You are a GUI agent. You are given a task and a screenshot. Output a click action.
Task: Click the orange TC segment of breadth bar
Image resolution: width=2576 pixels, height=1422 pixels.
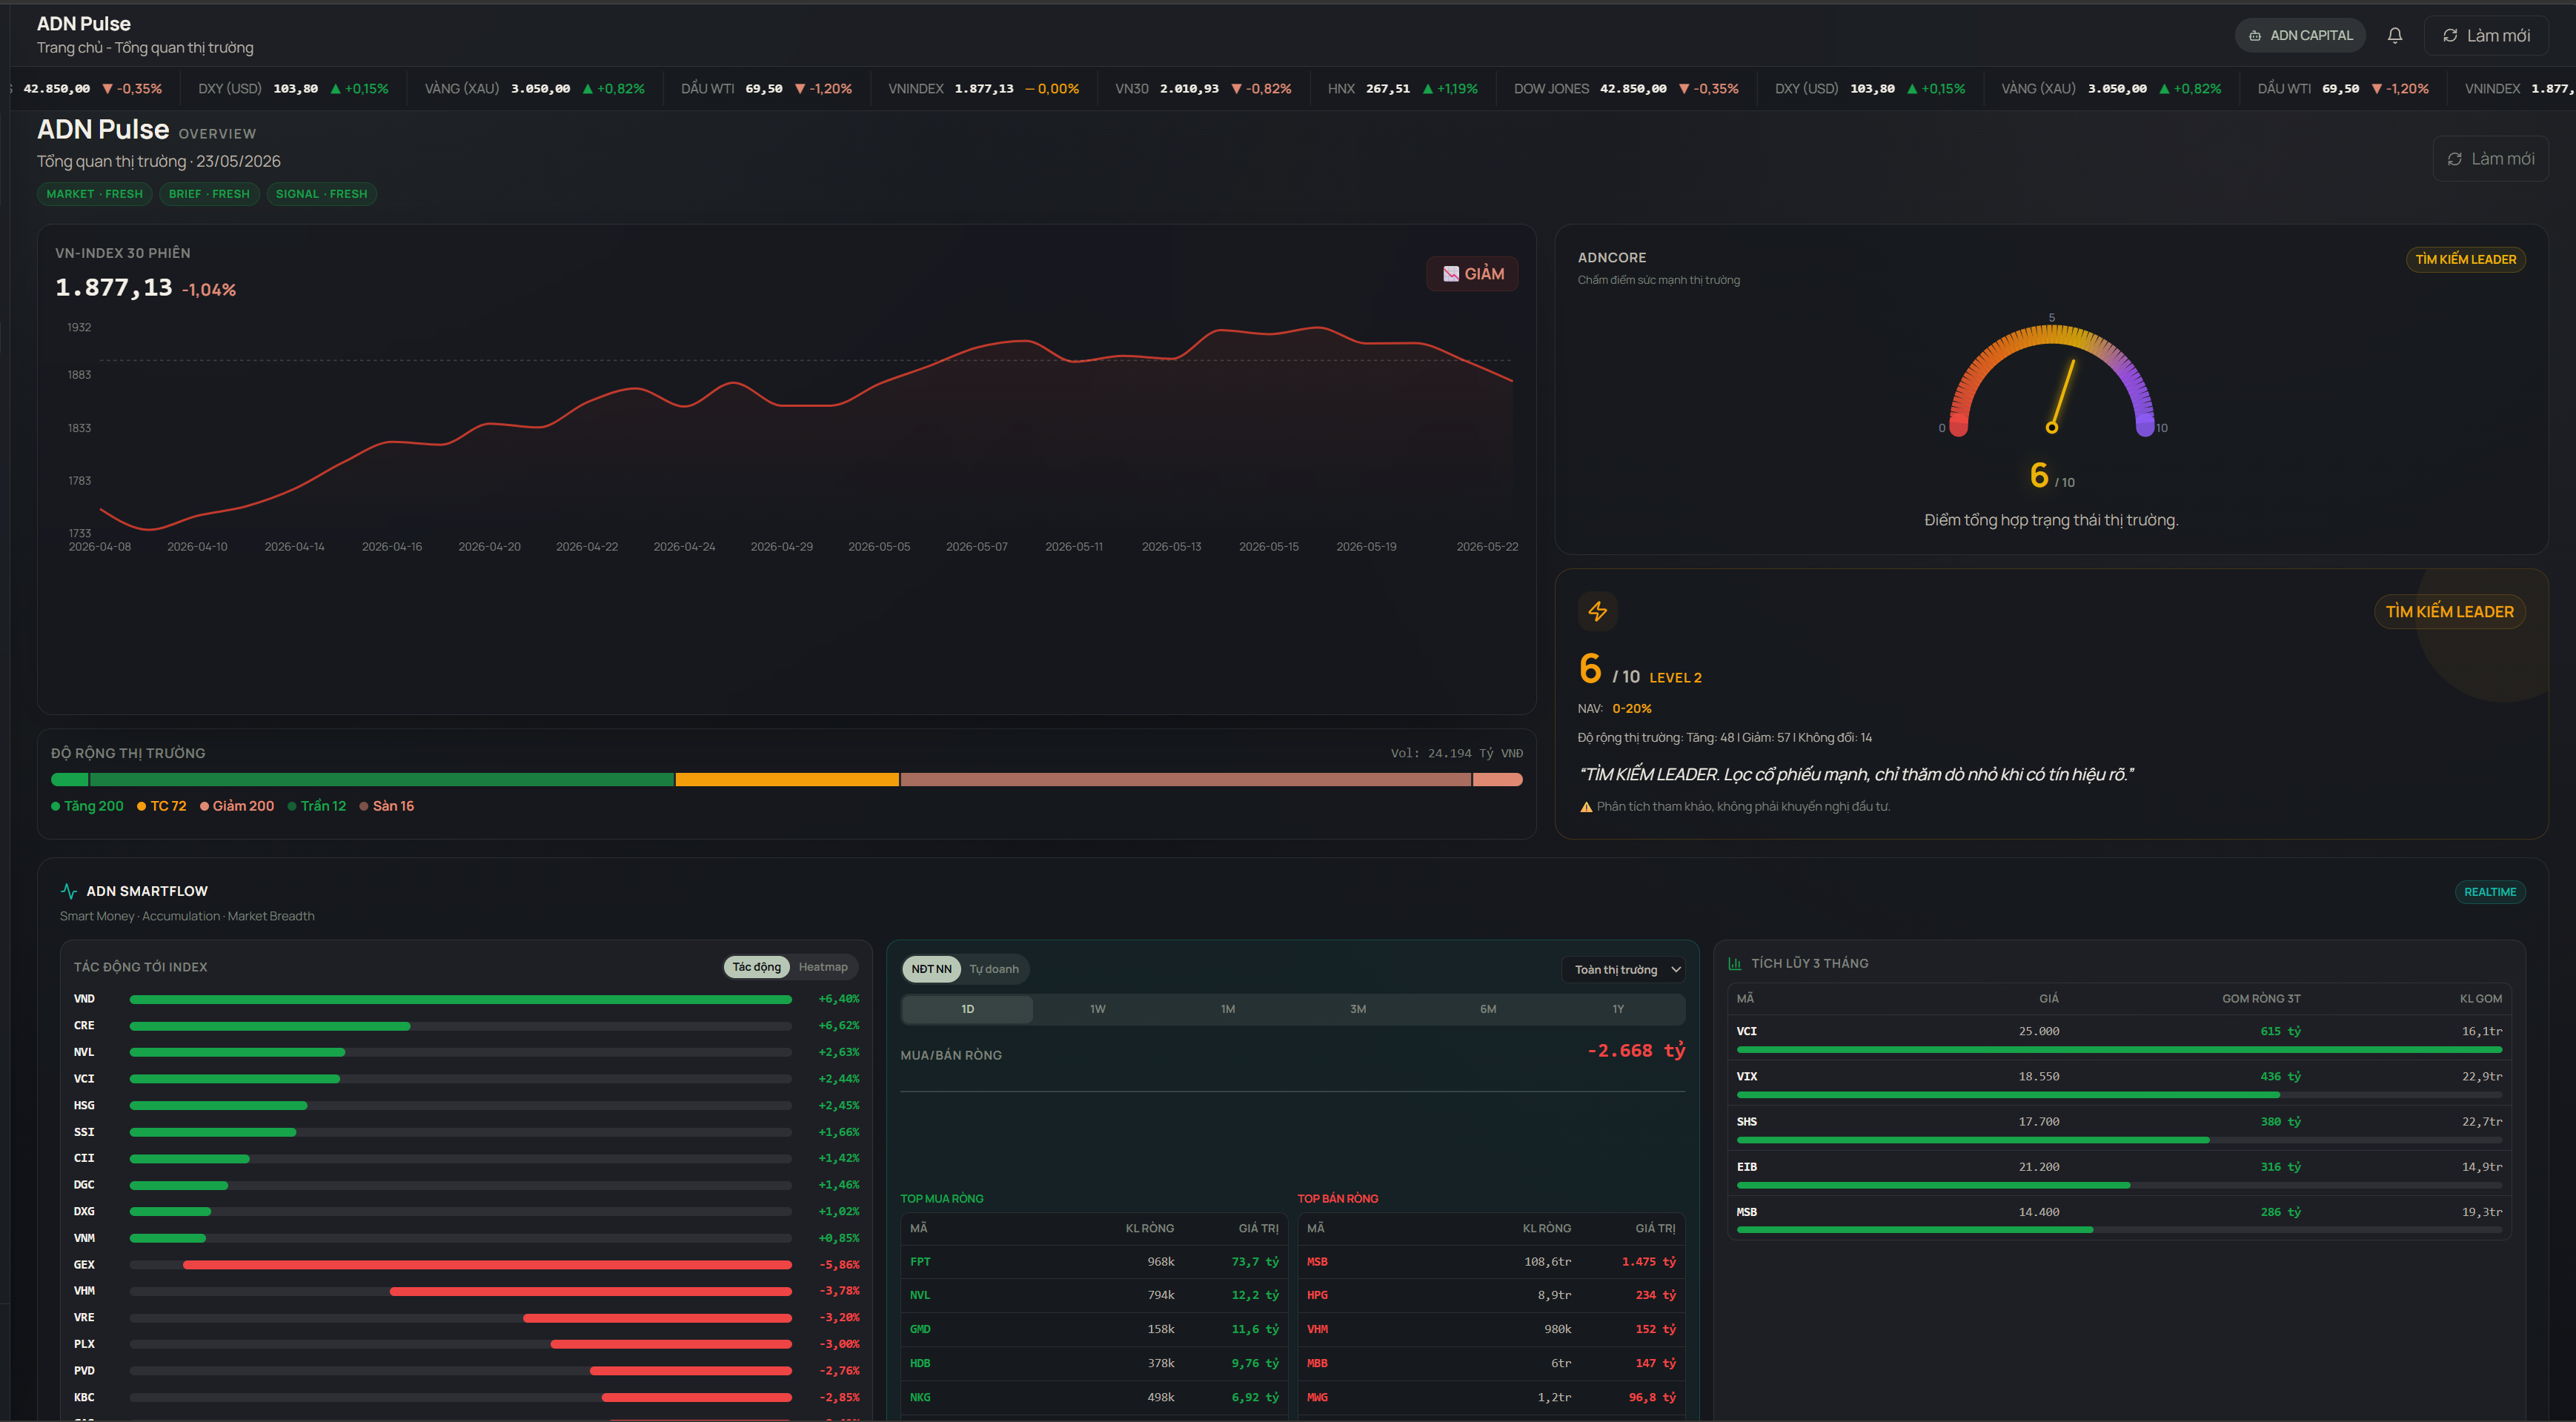click(x=787, y=779)
